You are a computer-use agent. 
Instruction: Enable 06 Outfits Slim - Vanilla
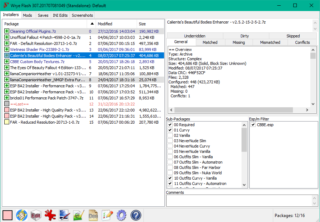pyautogui.click(x=170, y=157)
